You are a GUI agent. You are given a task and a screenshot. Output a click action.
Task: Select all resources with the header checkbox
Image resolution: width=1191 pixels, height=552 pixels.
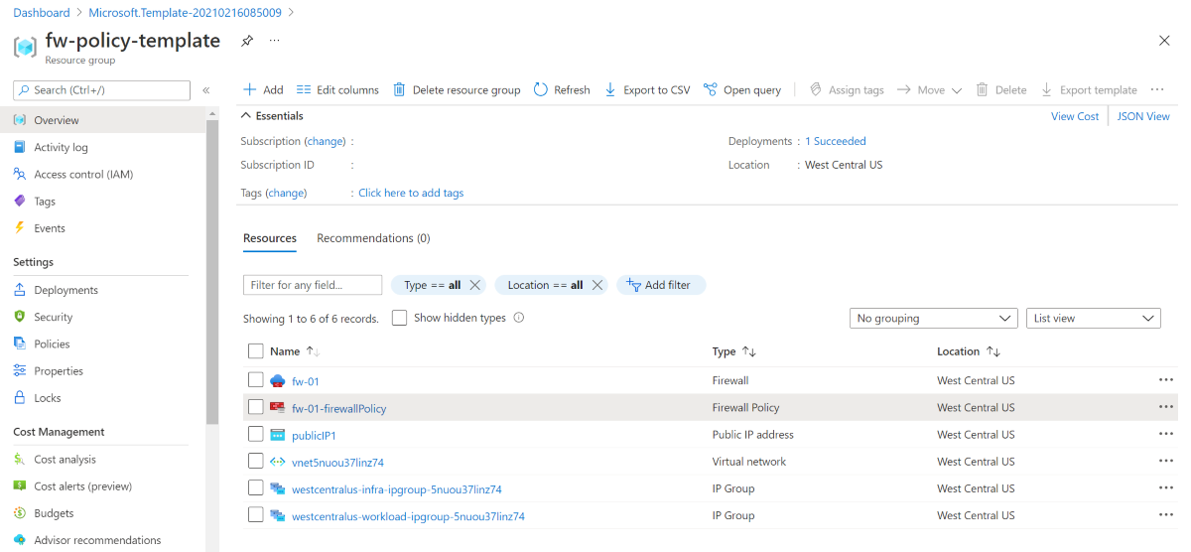(256, 351)
